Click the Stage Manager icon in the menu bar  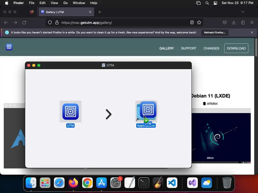tap(199, 3)
